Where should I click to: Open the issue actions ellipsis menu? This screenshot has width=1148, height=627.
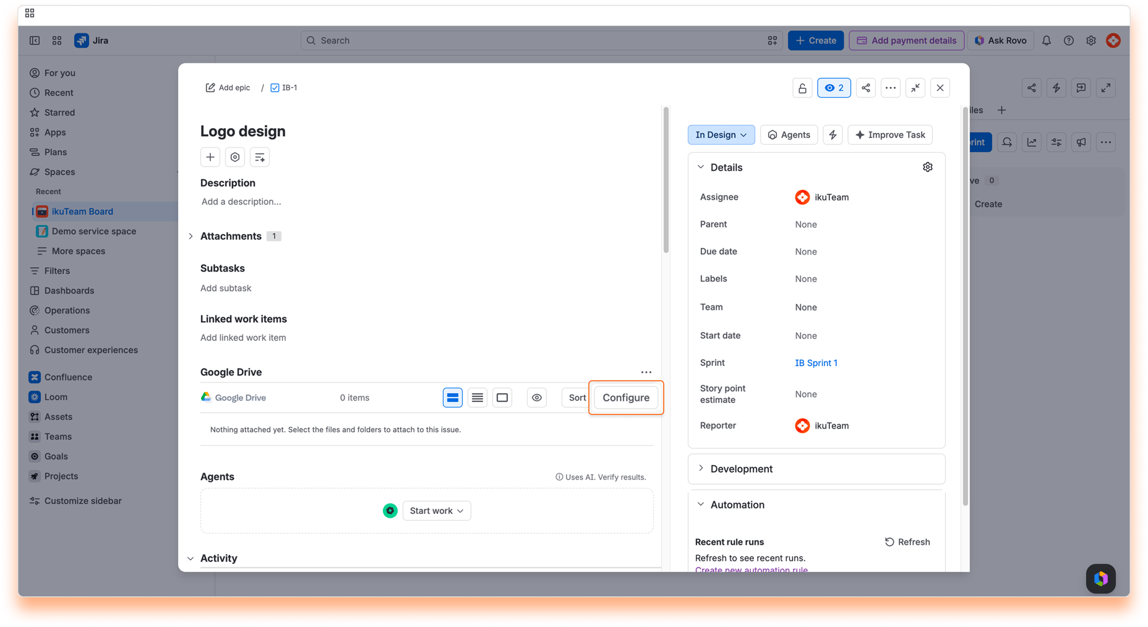point(891,88)
